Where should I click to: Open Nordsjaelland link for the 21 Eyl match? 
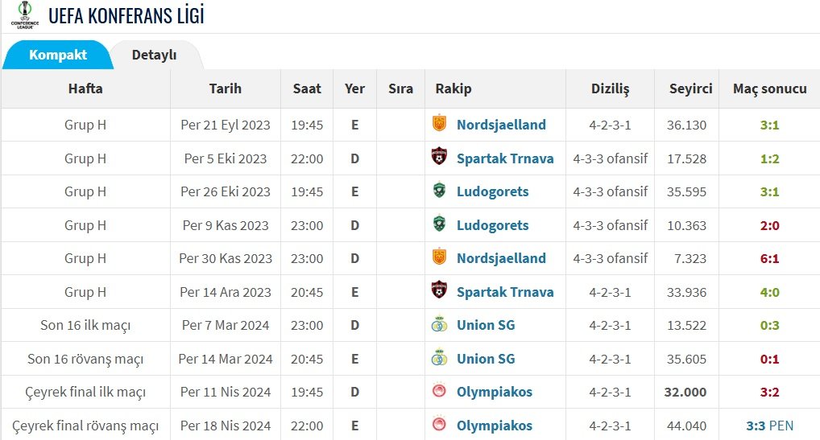(x=501, y=125)
